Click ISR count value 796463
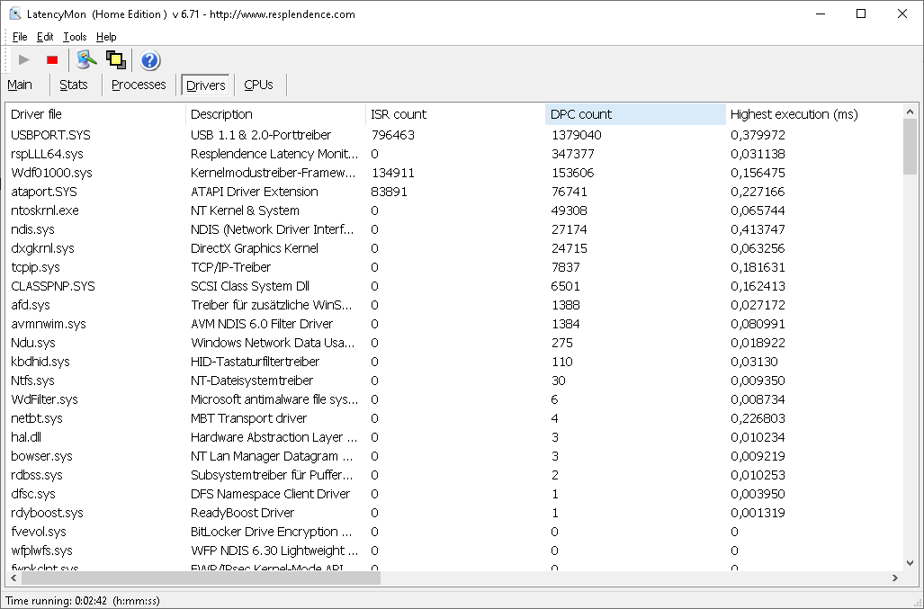The image size is (924, 609). pyautogui.click(x=392, y=135)
